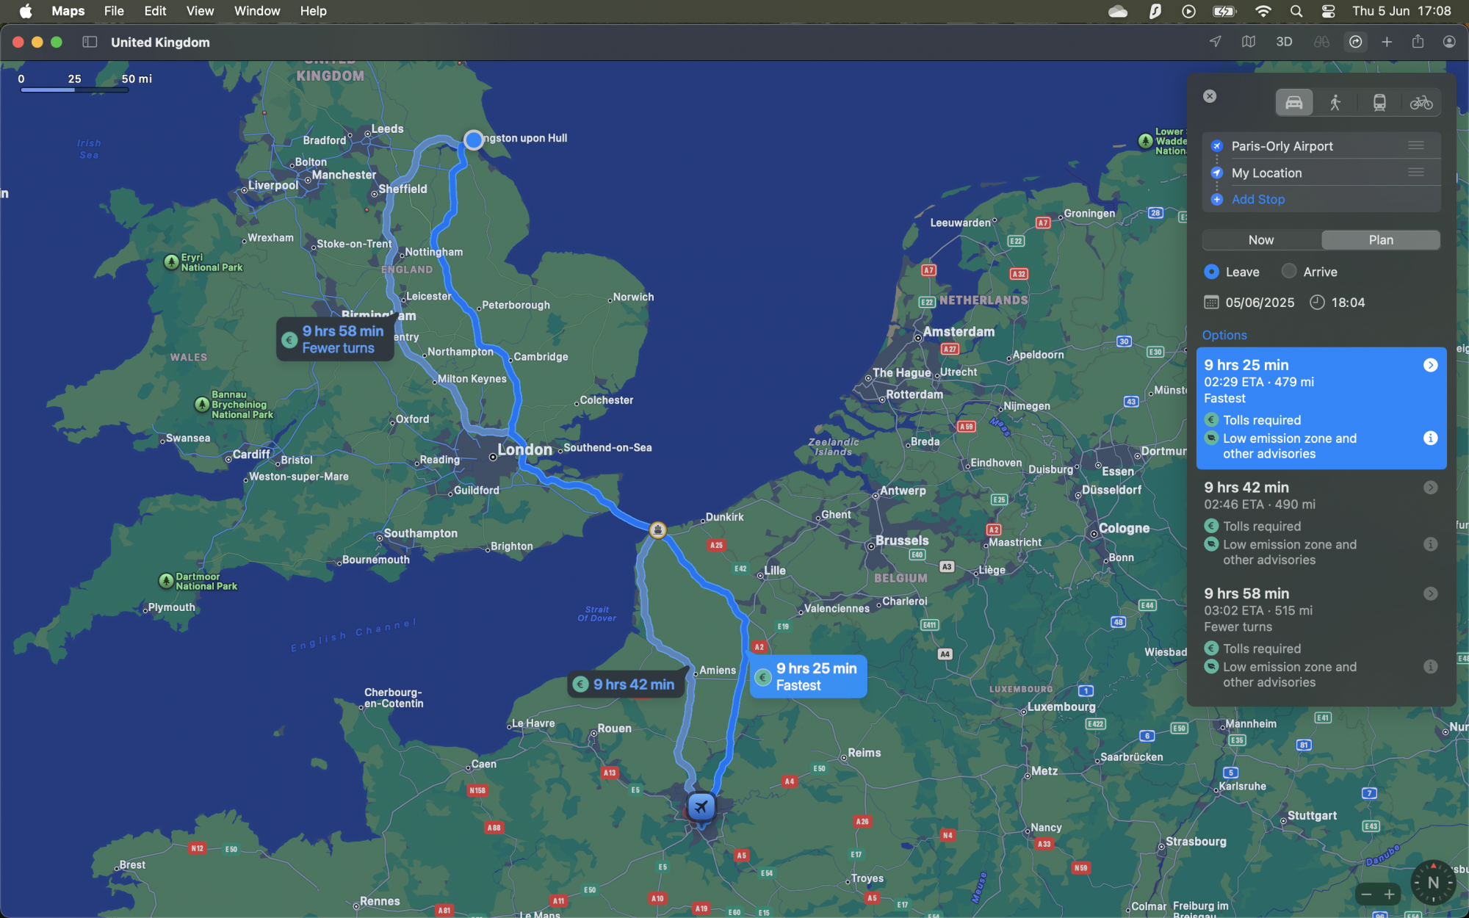
Task: Click the 18:04 departure time field
Action: click(x=1347, y=303)
